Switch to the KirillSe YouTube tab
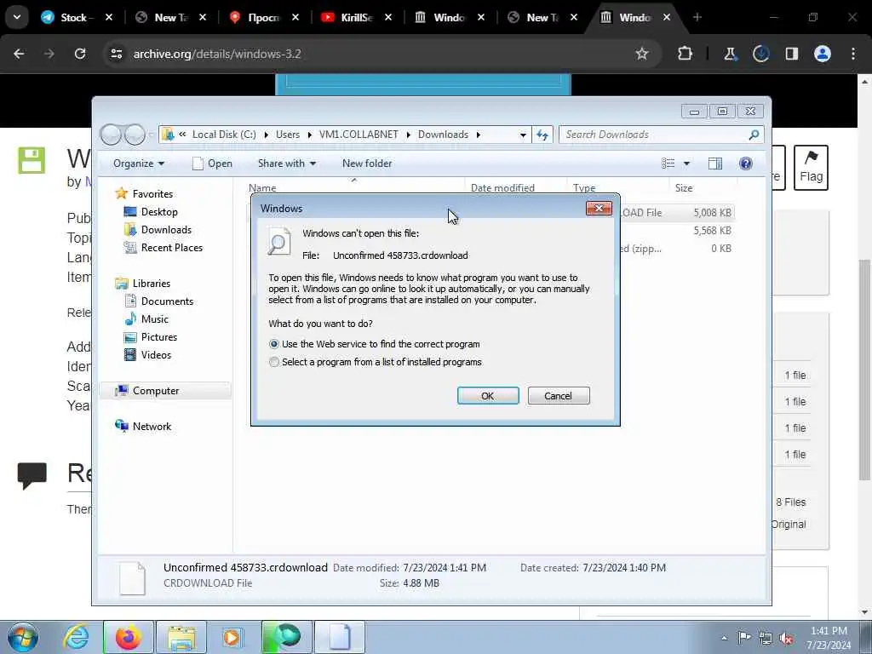This screenshot has height=654, width=872. (x=356, y=18)
